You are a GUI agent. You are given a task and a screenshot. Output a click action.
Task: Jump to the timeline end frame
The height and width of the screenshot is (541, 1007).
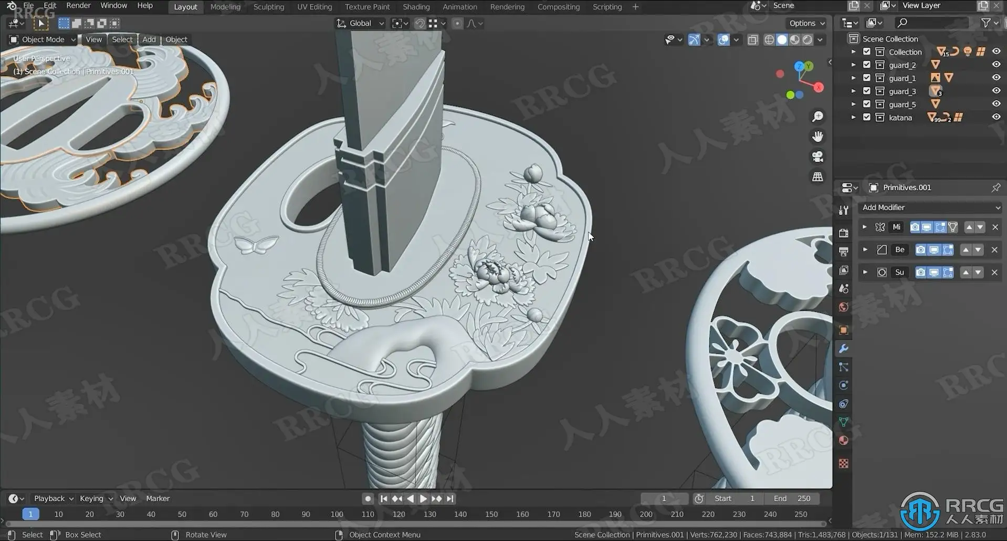coord(450,498)
